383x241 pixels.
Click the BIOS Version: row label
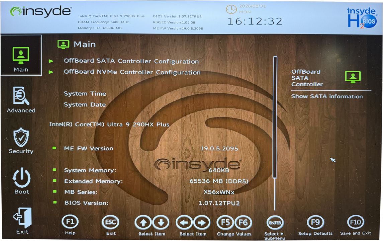click(86, 203)
